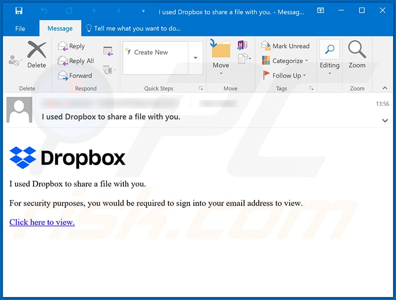Expand the Quick Steps gallery
Viewport: 396px width, 300px height.
tap(195, 58)
